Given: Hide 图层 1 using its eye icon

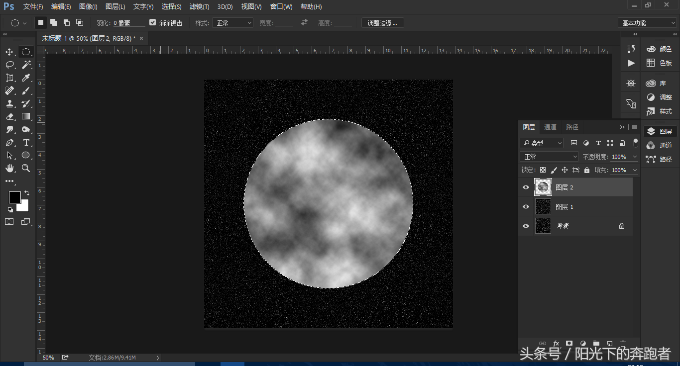Looking at the screenshot, I should tap(526, 207).
